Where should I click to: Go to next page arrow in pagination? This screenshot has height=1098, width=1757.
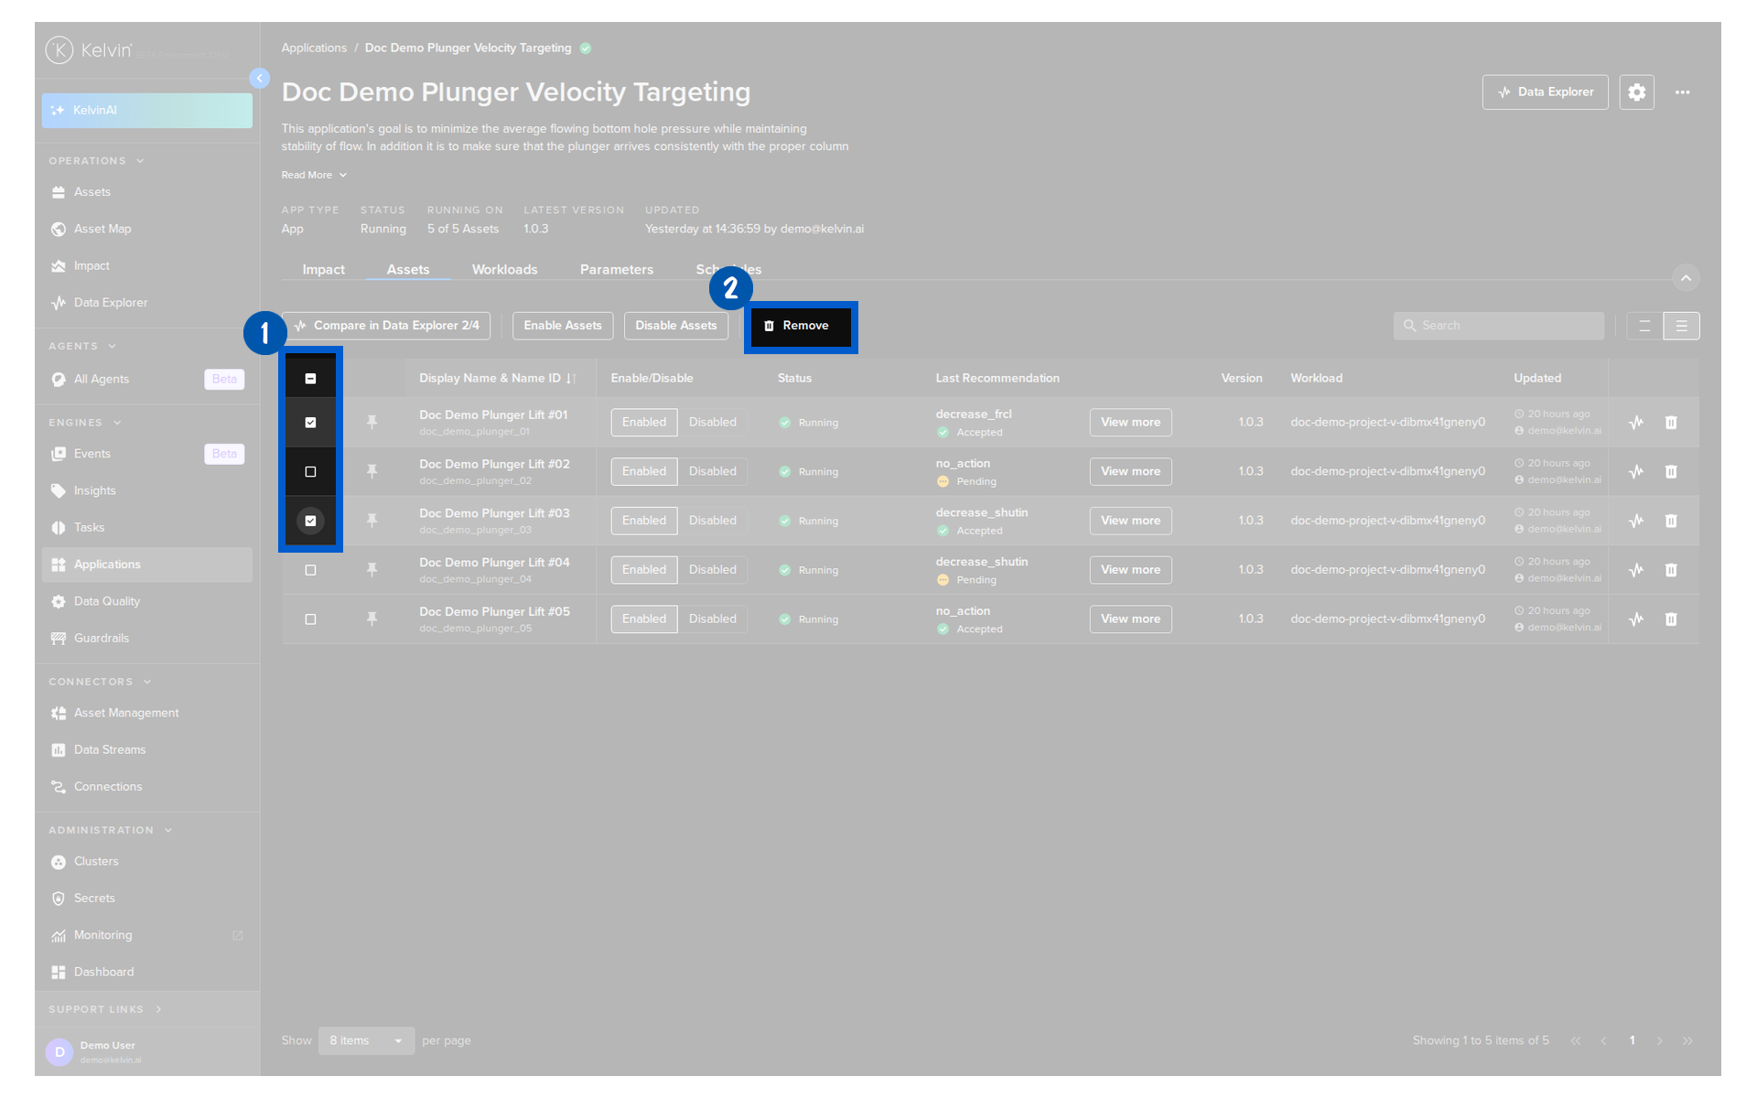(1659, 1041)
